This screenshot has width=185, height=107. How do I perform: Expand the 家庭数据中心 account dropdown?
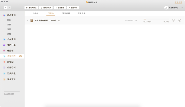point(182,8)
